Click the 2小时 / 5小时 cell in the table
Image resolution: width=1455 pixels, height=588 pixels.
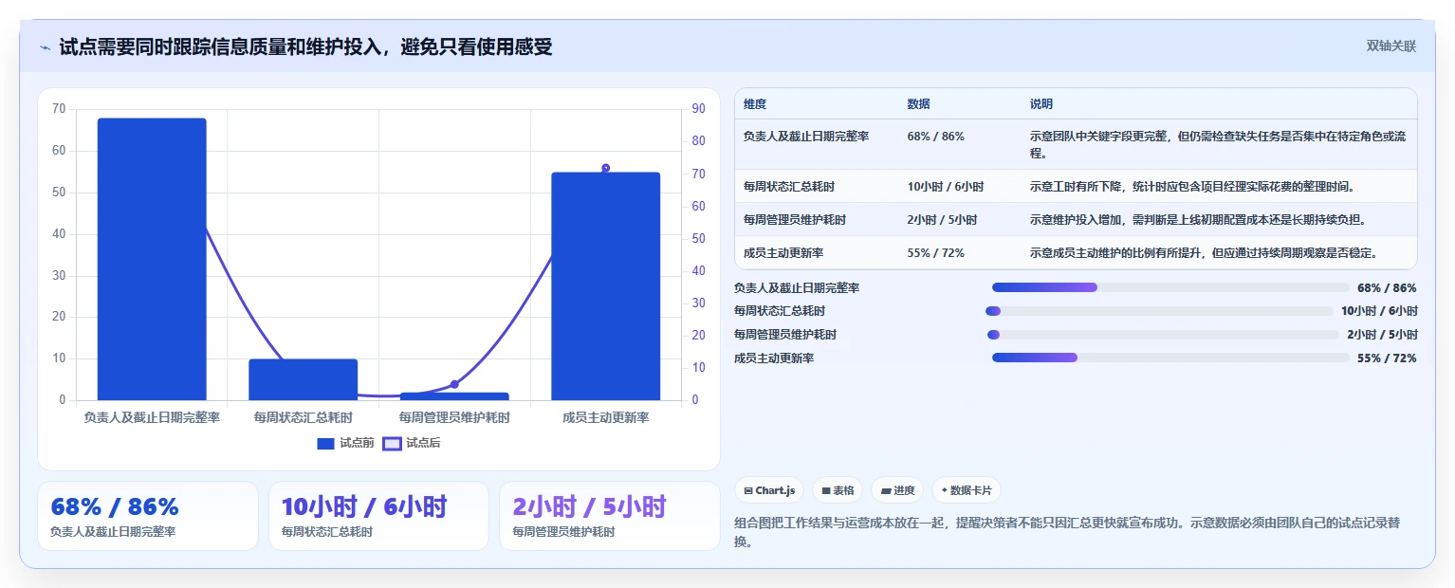(942, 220)
